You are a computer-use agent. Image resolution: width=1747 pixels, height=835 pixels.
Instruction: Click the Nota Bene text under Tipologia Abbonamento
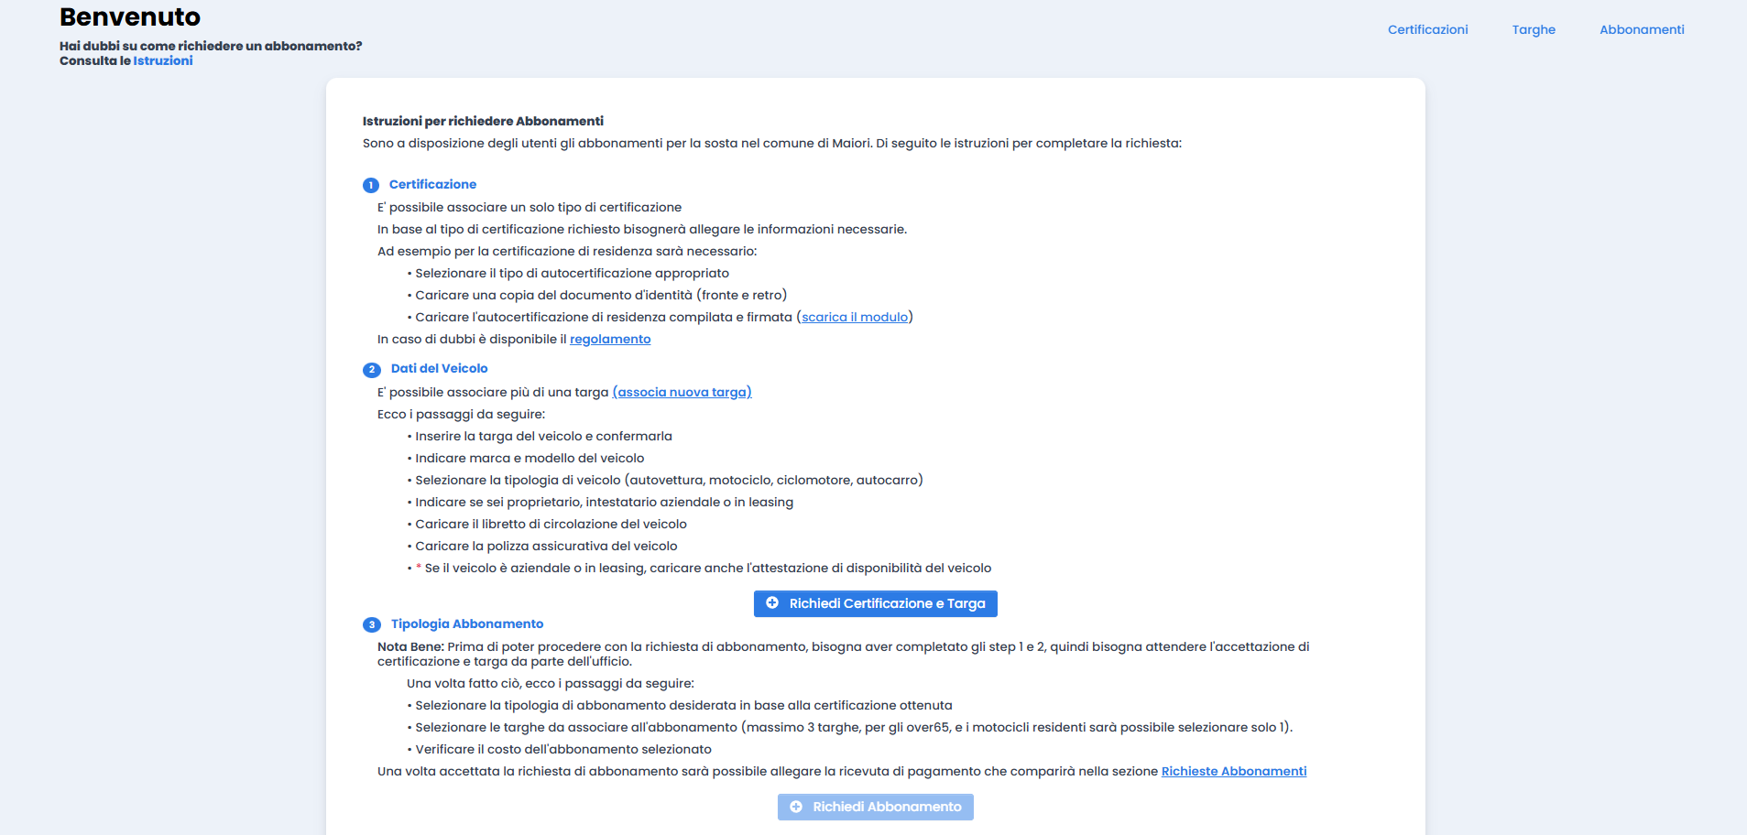point(406,646)
